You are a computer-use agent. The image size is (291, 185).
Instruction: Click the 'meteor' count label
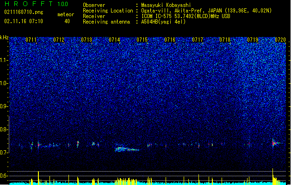pos(66,14)
